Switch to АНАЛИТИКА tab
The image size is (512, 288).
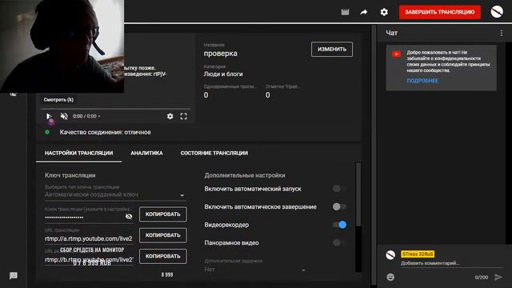tap(146, 153)
